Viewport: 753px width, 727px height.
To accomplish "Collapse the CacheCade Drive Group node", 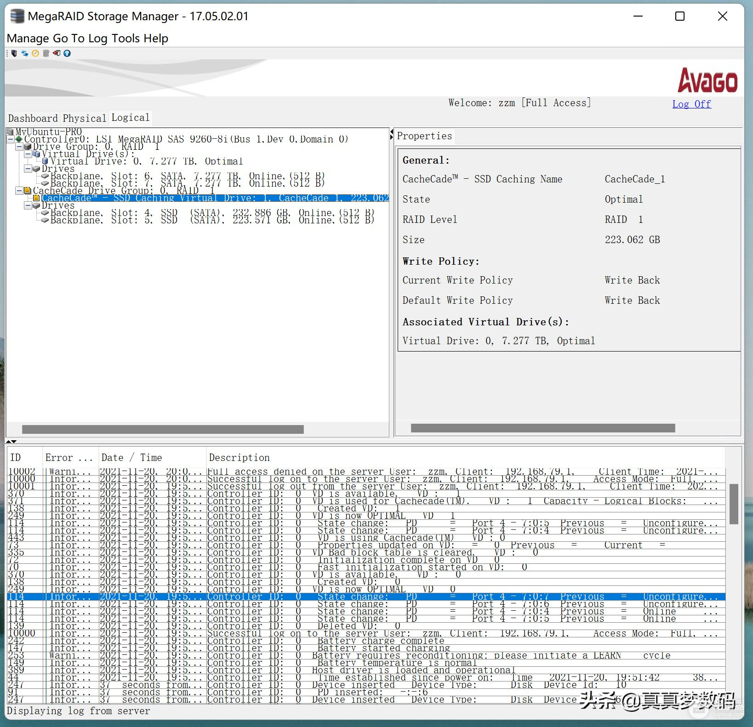I will (x=19, y=191).
